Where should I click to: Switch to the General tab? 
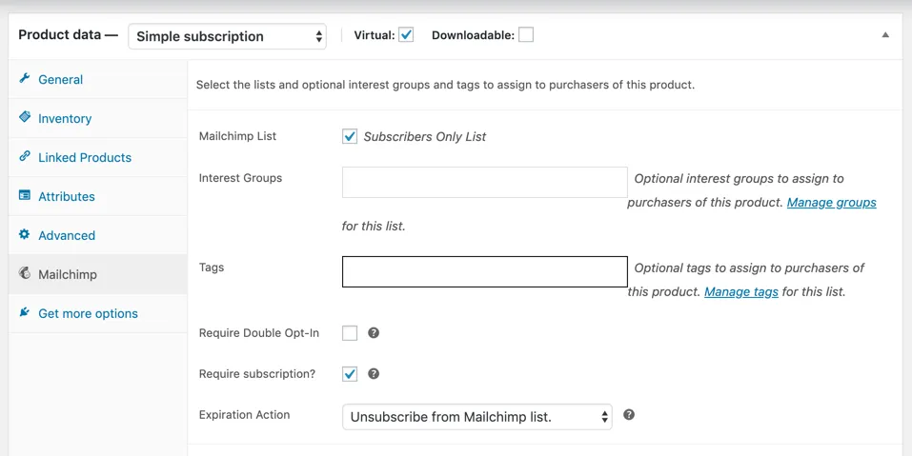98,80
